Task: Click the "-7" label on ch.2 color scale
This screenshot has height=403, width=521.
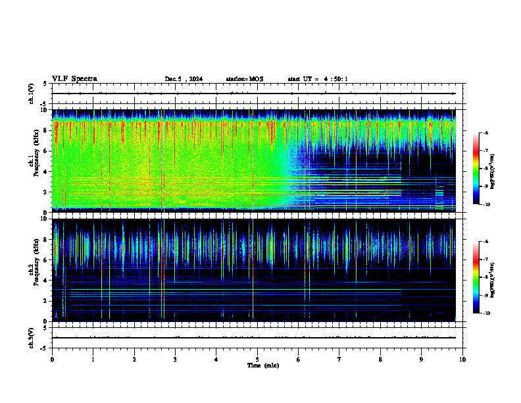Action: (x=485, y=259)
